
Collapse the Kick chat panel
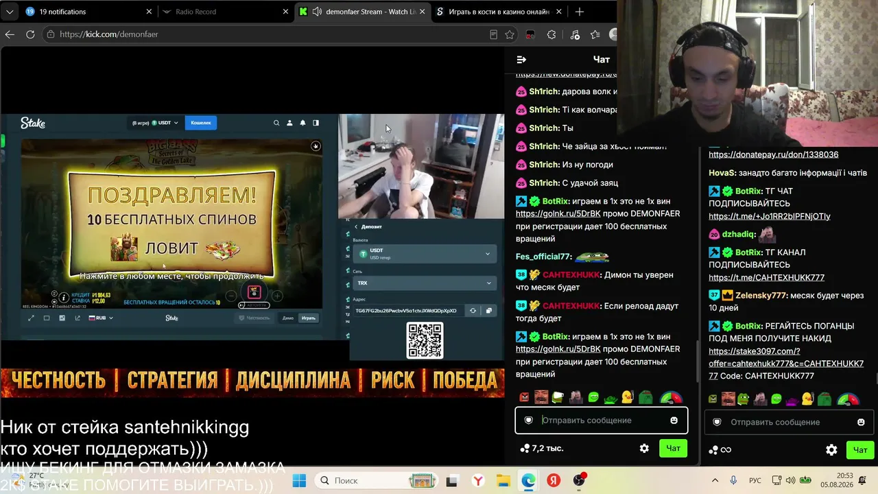[x=521, y=60]
